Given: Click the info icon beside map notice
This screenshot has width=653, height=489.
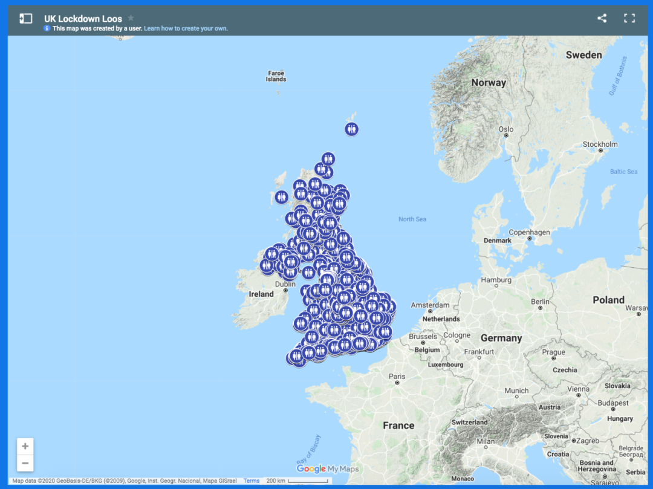Looking at the screenshot, I should click(x=47, y=28).
